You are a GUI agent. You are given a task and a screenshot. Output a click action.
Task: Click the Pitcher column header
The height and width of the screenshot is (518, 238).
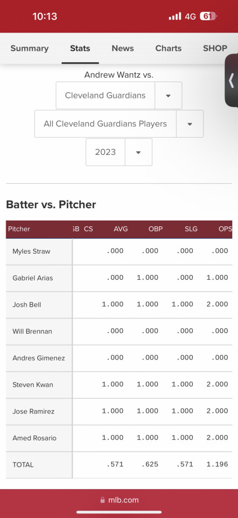coord(19,229)
